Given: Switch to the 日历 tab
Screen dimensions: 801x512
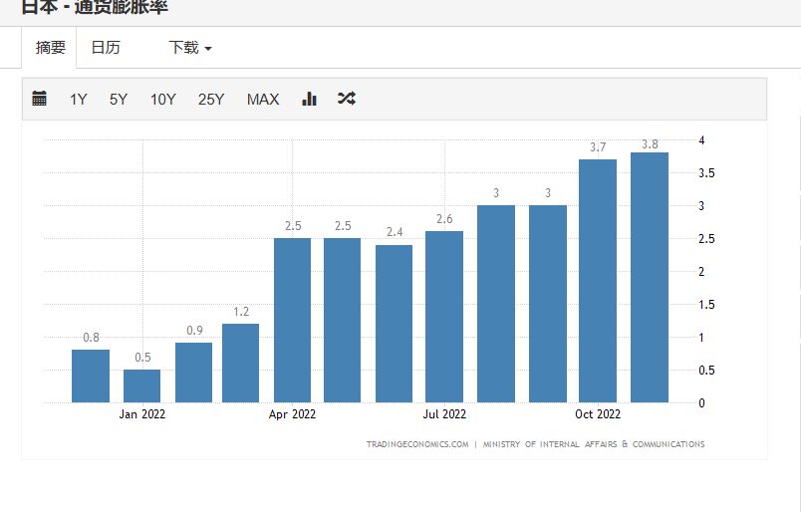Looking at the screenshot, I should [x=106, y=48].
